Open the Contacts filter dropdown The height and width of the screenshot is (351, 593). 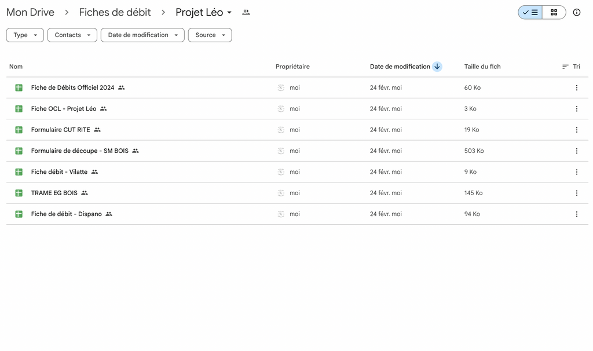point(72,35)
